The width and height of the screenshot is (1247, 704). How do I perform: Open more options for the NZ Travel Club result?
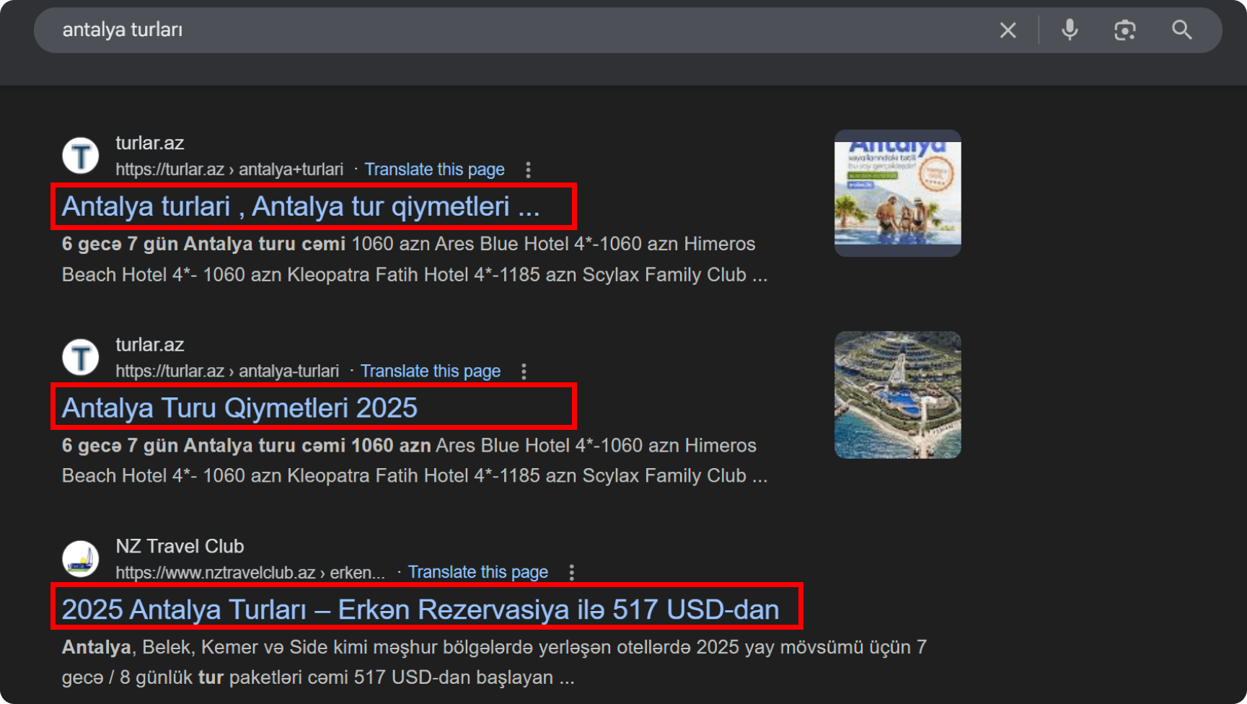coord(571,573)
